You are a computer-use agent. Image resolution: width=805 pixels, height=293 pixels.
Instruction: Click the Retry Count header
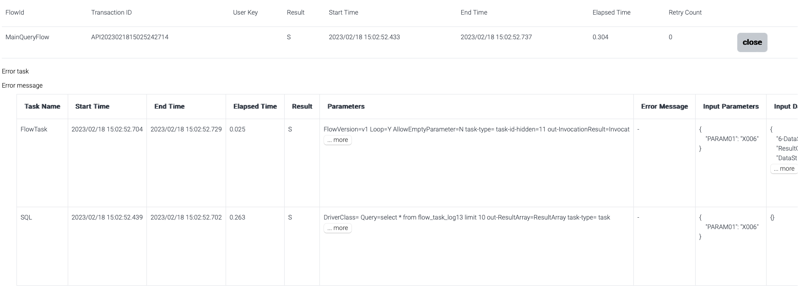pos(685,13)
